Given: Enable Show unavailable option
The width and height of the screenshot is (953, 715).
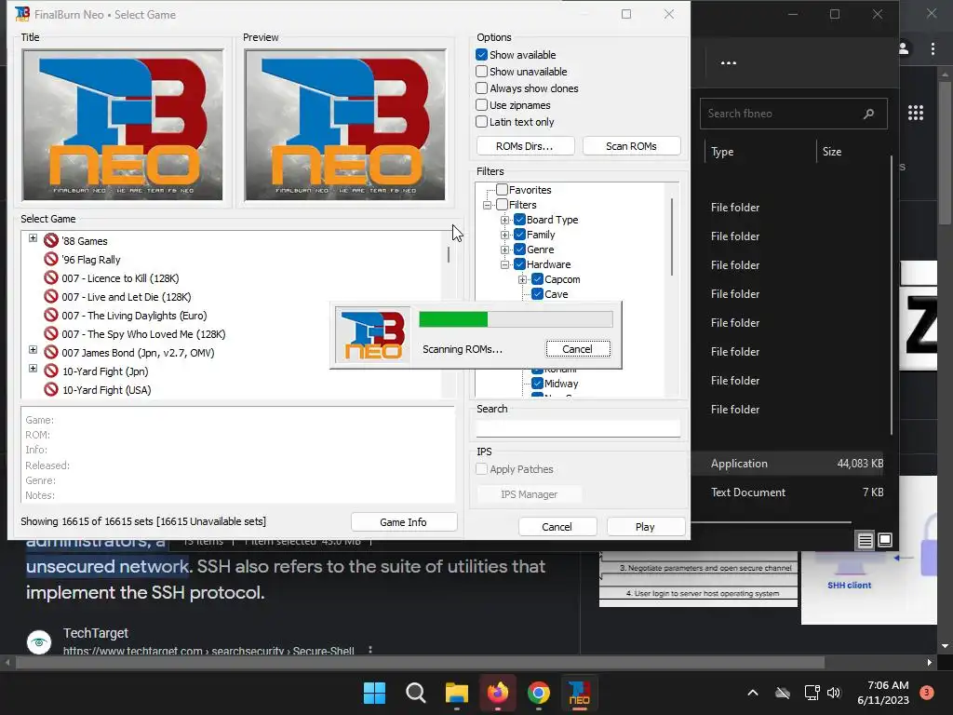Looking at the screenshot, I should [x=481, y=72].
